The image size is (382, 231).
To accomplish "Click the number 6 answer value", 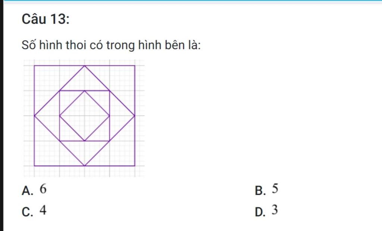I will pyautogui.click(x=43, y=189).
